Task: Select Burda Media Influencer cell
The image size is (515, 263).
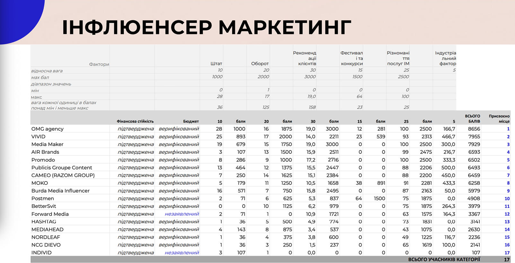Action: (x=60, y=191)
